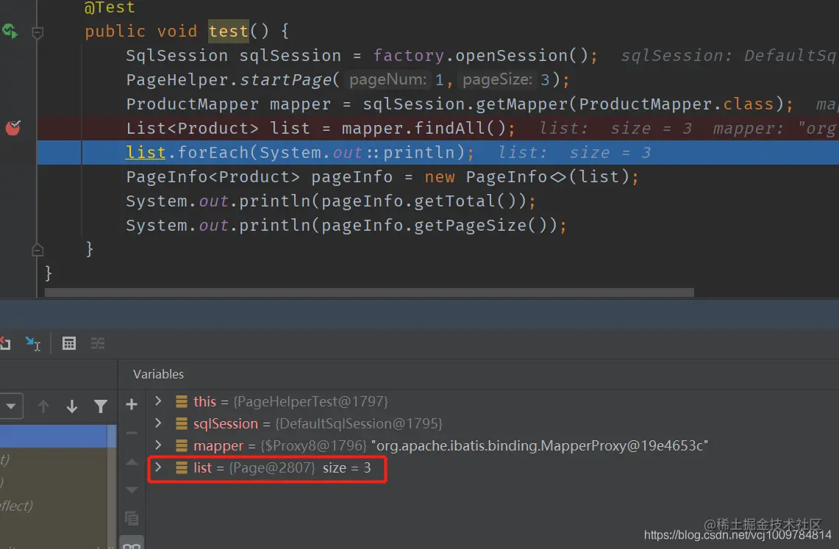Click the highlighted 'test' method name

point(229,31)
